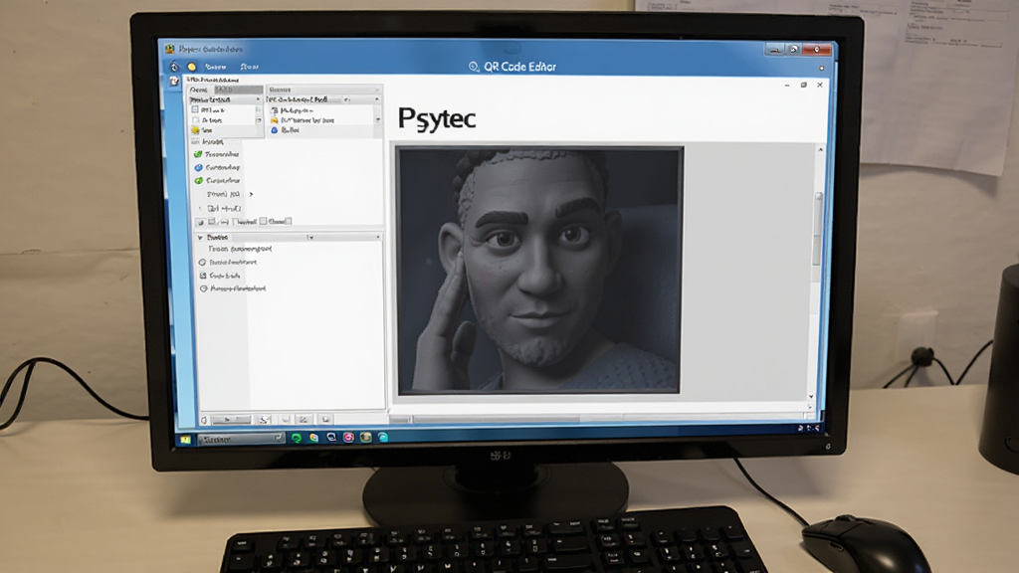
Task: Open the dropdown in the right list header
Action: click(x=346, y=99)
